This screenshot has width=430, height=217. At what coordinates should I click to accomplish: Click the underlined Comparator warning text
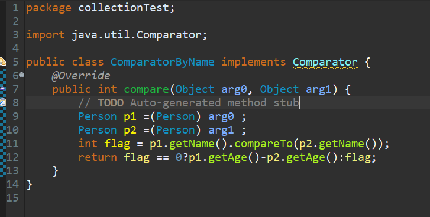click(x=325, y=62)
